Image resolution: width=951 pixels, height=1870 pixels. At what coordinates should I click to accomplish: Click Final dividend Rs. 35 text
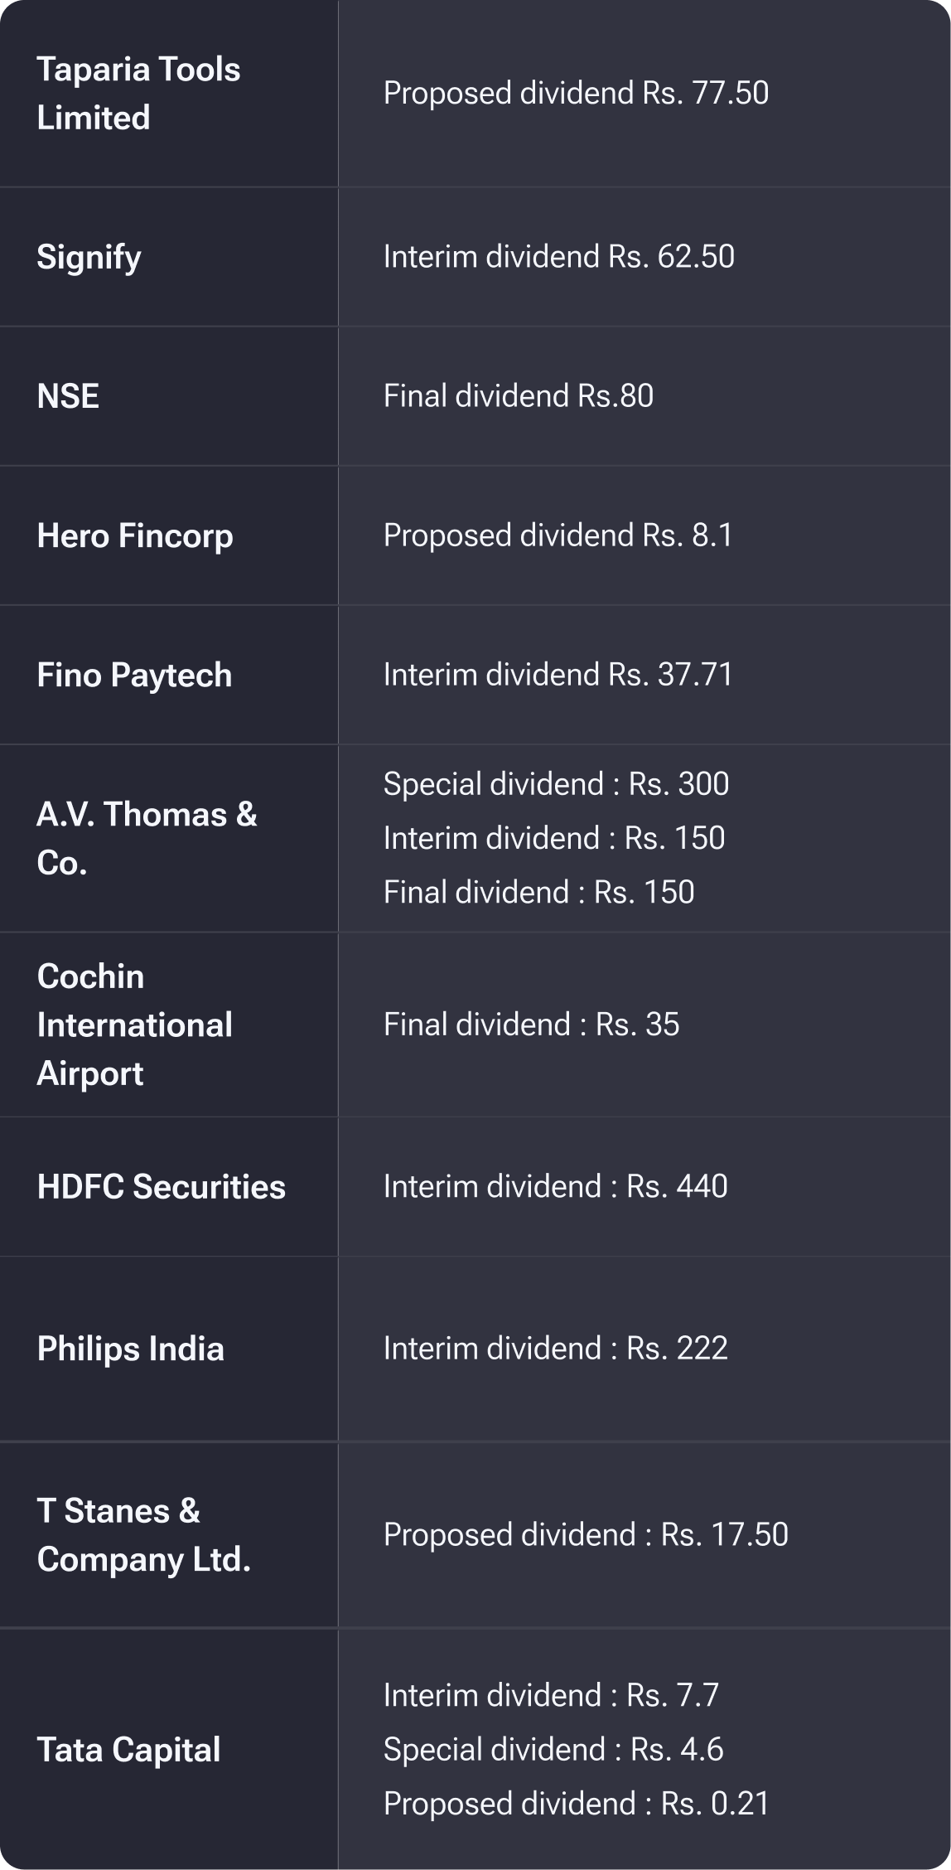tap(531, 1025)
